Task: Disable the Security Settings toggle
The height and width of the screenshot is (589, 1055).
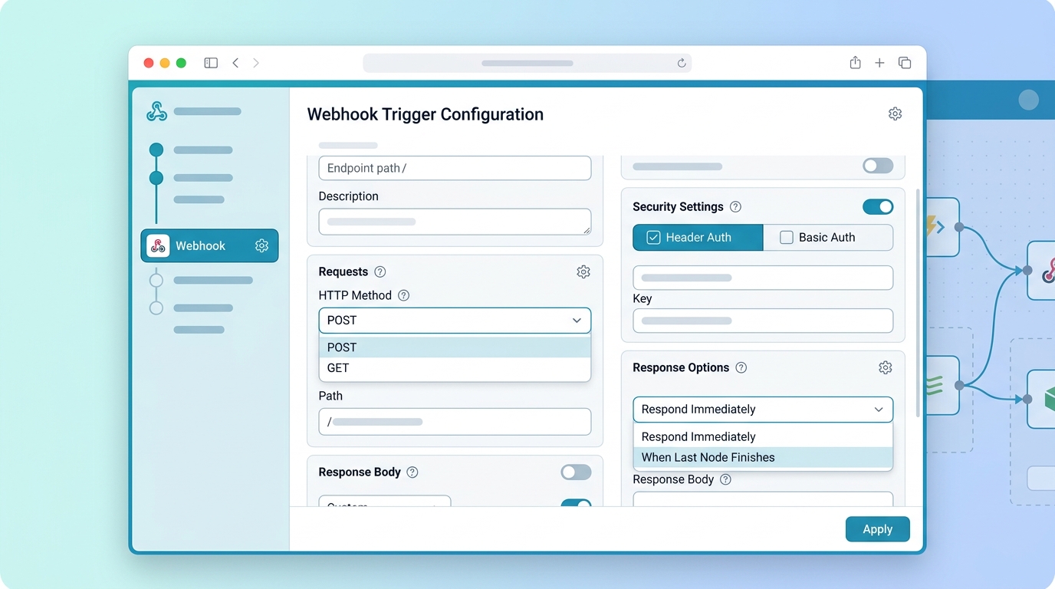Action: point(878,207)
